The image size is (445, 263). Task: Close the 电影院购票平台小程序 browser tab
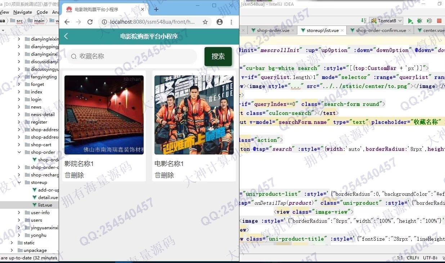click(x=143, y=9)
